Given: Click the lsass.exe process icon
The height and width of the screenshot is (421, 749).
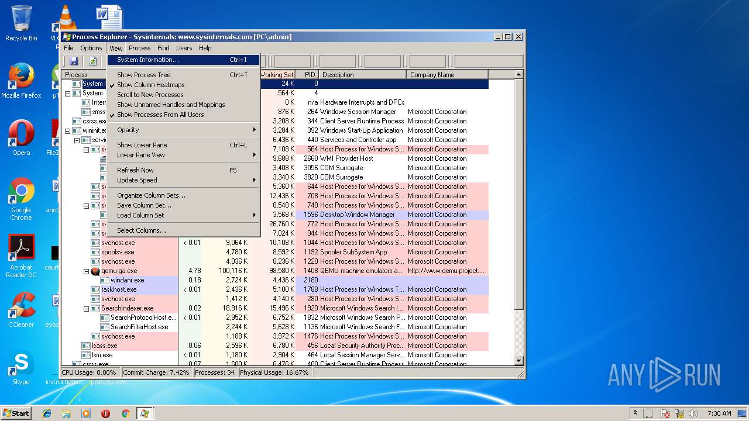Looking at the screenshot, I should (x=87, y=346).
